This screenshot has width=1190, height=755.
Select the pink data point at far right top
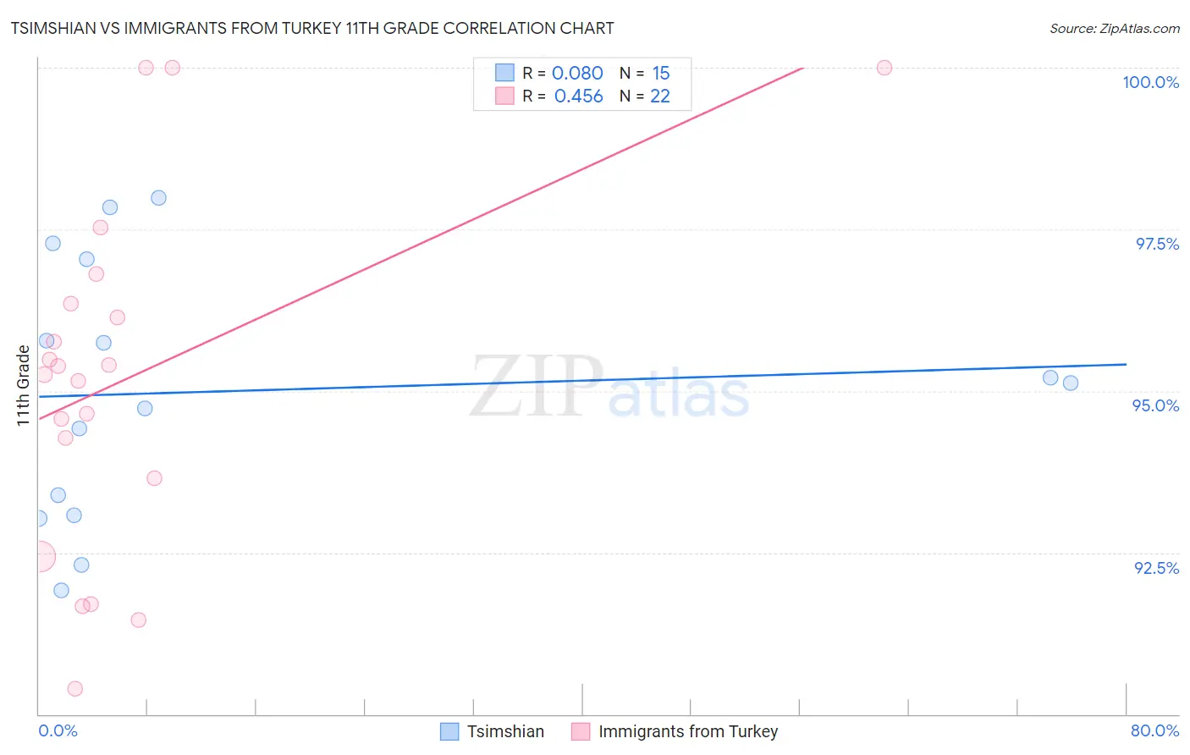pos(884,68)
